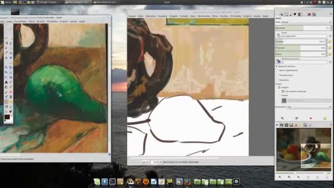Open the first green folder in dock
Screen dimensions: 334x188
[x=197, y=181]
